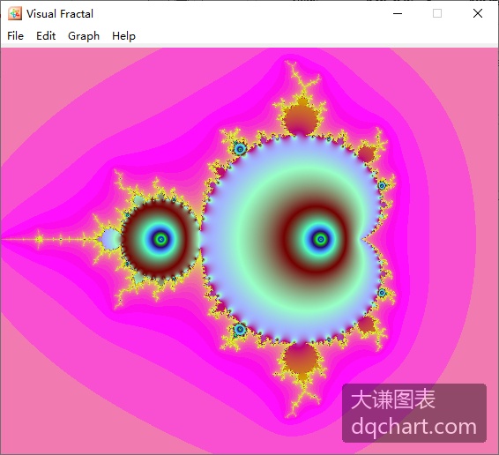Open the Edit menu
Image resolution: width=499 pixels, height=455 pixels.
[46, 36]
